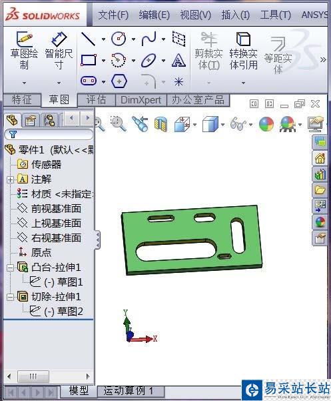Select the Ellipse sketch tool

click(149, 60)
